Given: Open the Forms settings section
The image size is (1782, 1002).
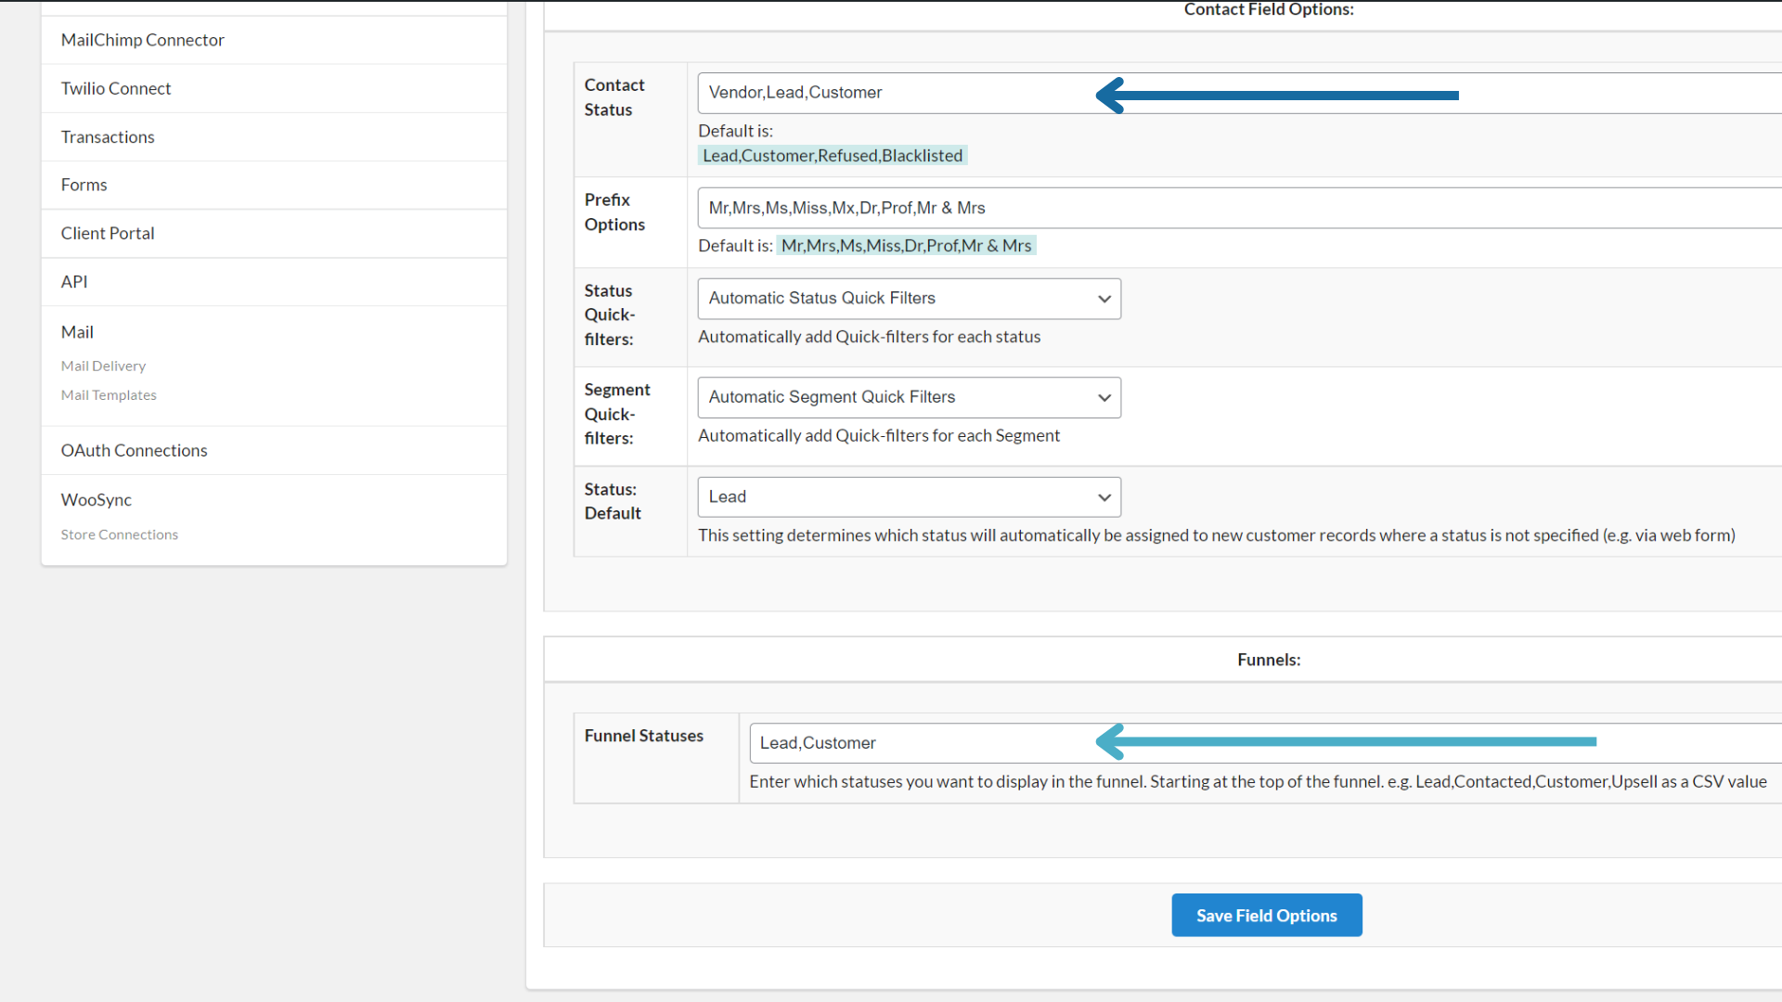Looking at the screenshot, I should point(84,185).
